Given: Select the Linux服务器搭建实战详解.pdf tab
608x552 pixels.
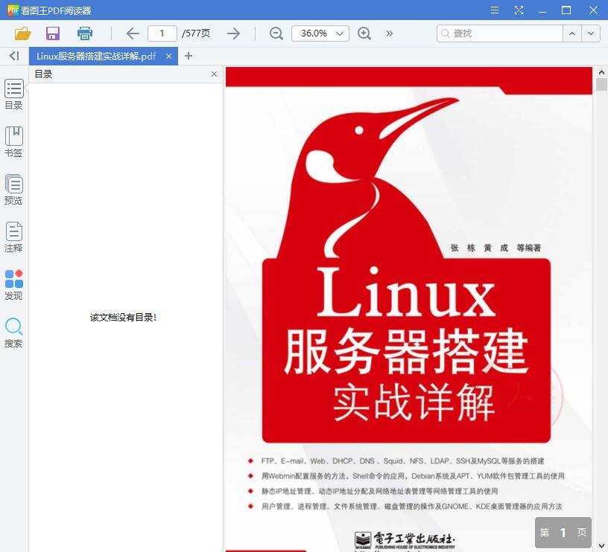Looking at the screenshot, I should [x=96, y=56].
